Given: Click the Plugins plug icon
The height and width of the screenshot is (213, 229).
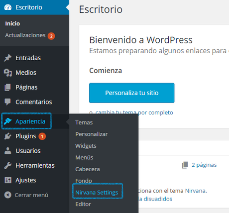Looking at the screenshot, I should coord(7,136).
